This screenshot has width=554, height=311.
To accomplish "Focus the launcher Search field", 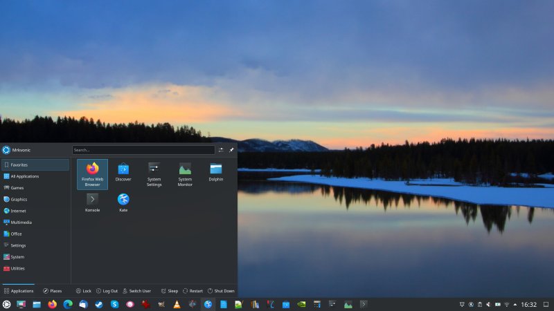I will [x=143, y=150].
